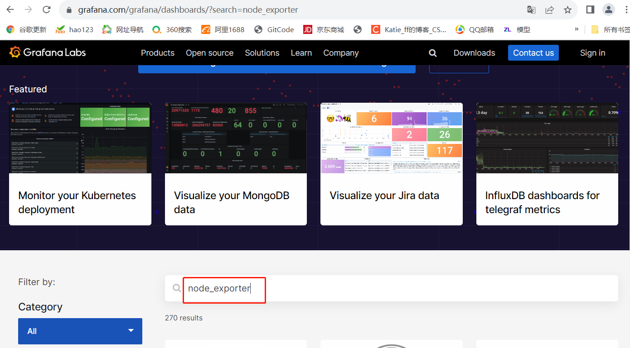Click the Filter by: label
The image size is (630, 348).
[37, 282]
